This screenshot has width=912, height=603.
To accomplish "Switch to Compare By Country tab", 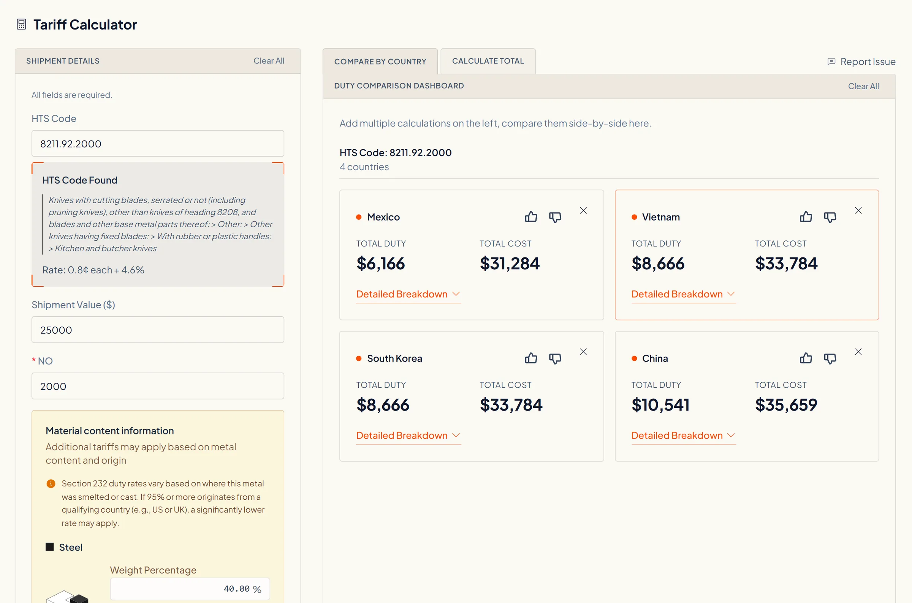I will (380, 62).
